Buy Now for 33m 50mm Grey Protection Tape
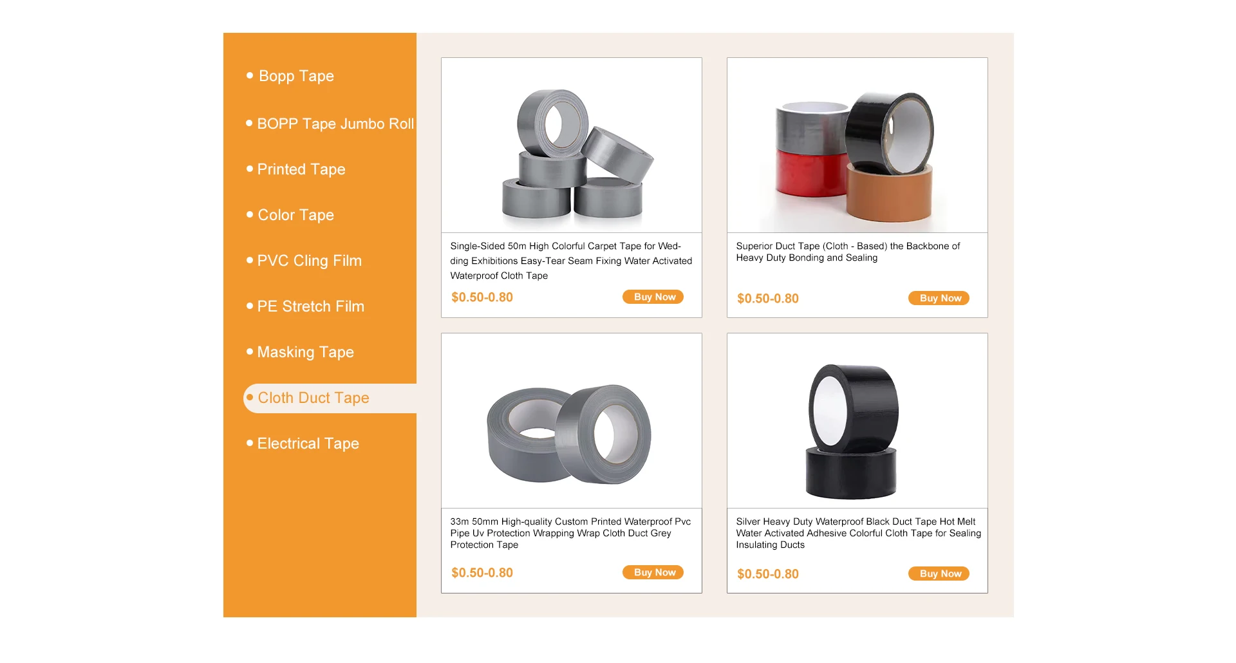Screen dimensions: 1236x663 coord(653,572)
